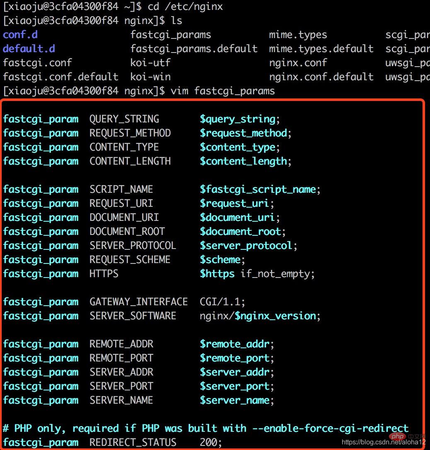Click the CONTENT_TYPE parameter name
This screenshot has height=450, width=430.
124,147
